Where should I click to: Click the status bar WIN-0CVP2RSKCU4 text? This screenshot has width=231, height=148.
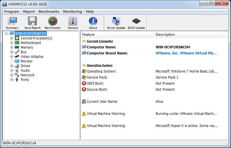click(x=19, y=143)
